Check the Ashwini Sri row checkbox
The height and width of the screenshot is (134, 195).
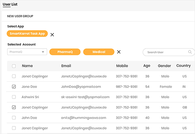tap(14, 97)
